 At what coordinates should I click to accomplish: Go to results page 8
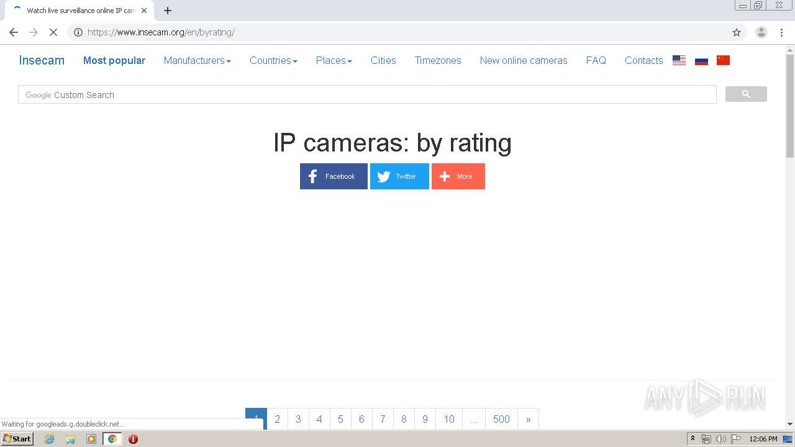pos(404,419)
